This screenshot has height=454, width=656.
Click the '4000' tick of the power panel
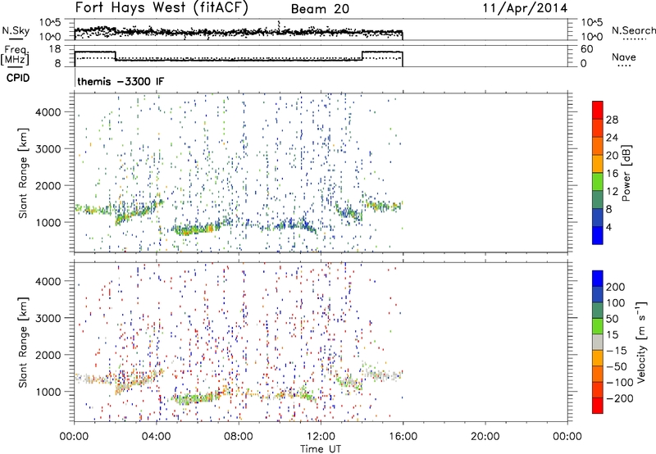[48, 112]
